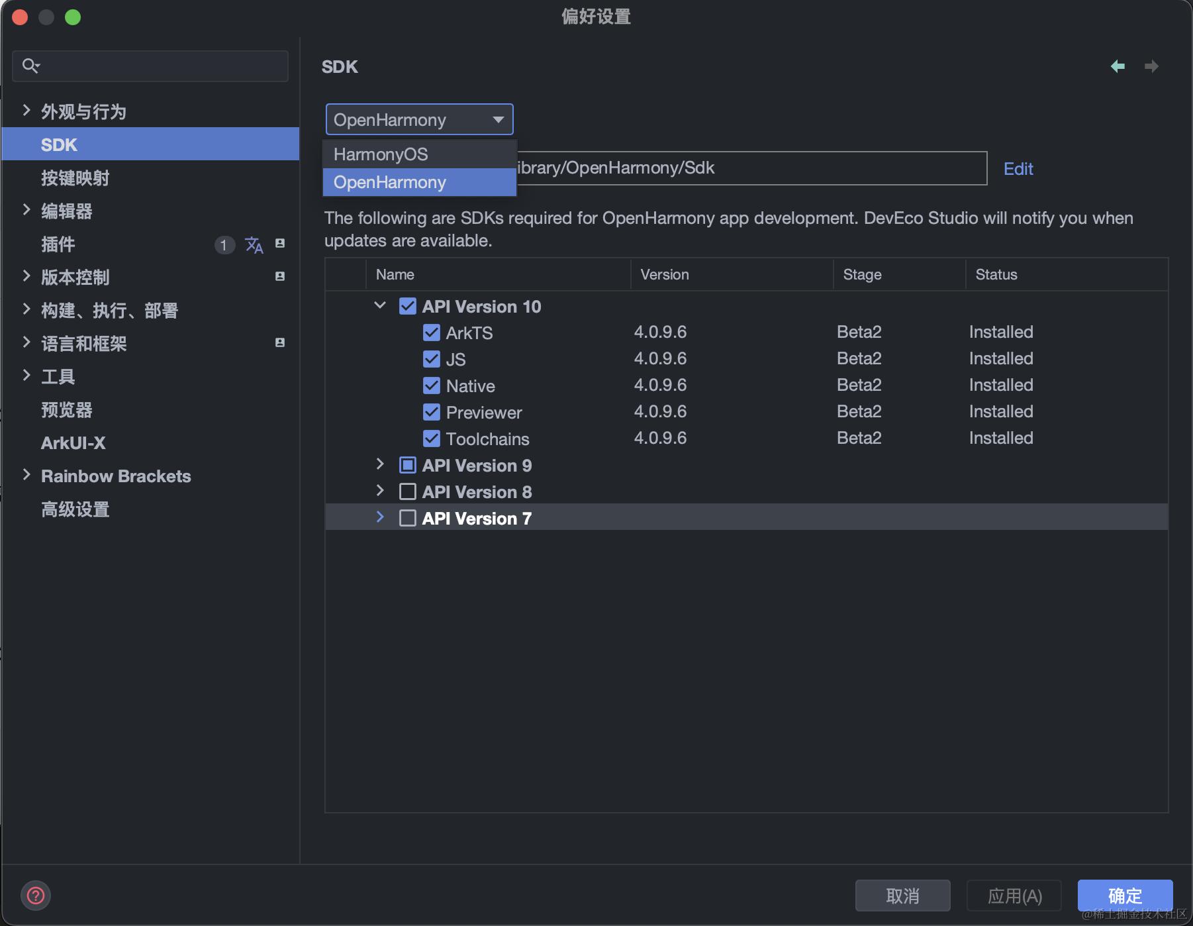Screen dimensions: 1193x926
Task: Click the update count badge beside 插件
Action: 224,245
